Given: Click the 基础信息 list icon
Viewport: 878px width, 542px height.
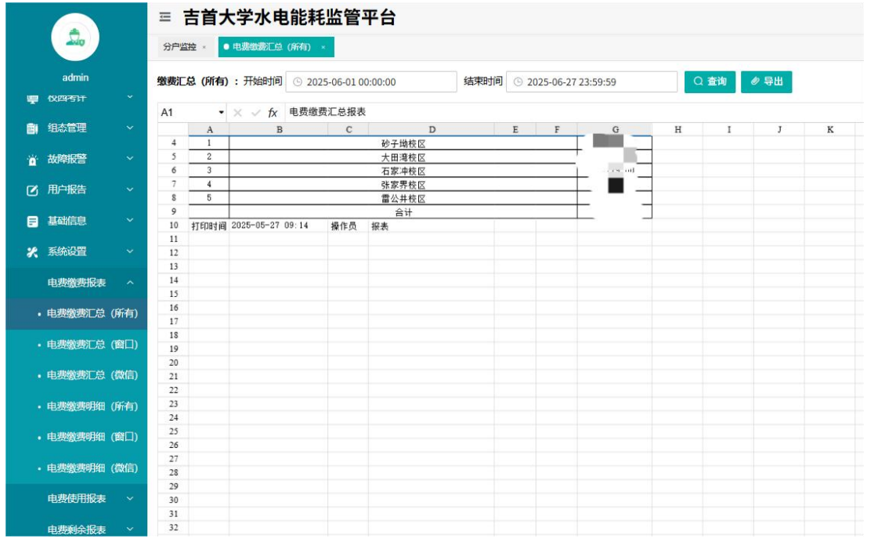Looking at the screenshot, I should click(32, 221).
